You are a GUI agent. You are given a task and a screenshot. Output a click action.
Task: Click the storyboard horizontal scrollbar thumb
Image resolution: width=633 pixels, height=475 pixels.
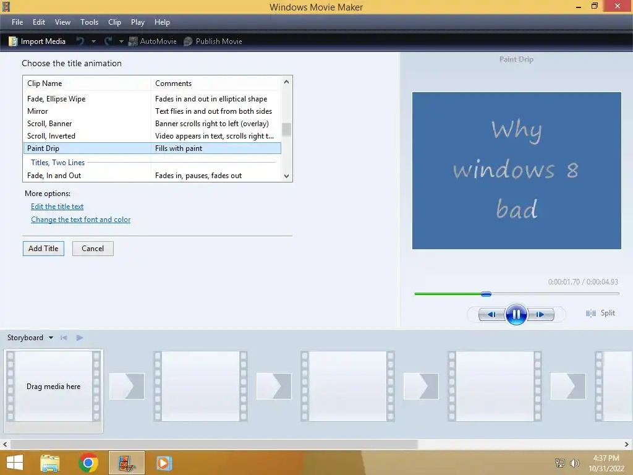[214, 444]
